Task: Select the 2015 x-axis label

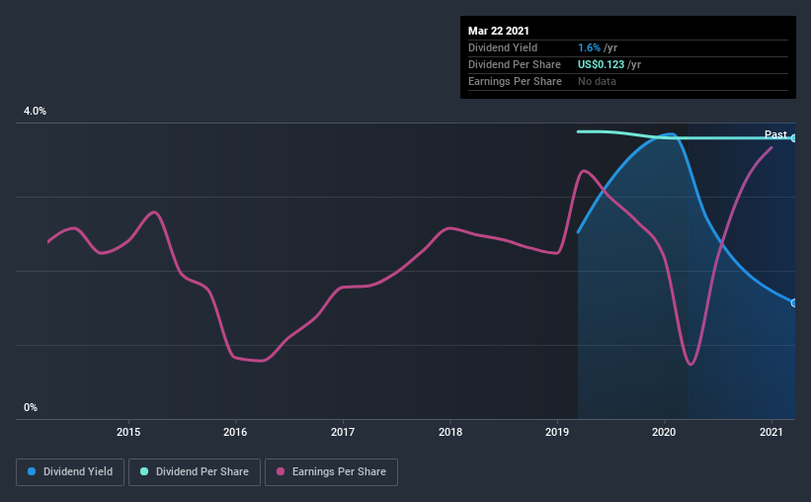Action: click(128, 432)
